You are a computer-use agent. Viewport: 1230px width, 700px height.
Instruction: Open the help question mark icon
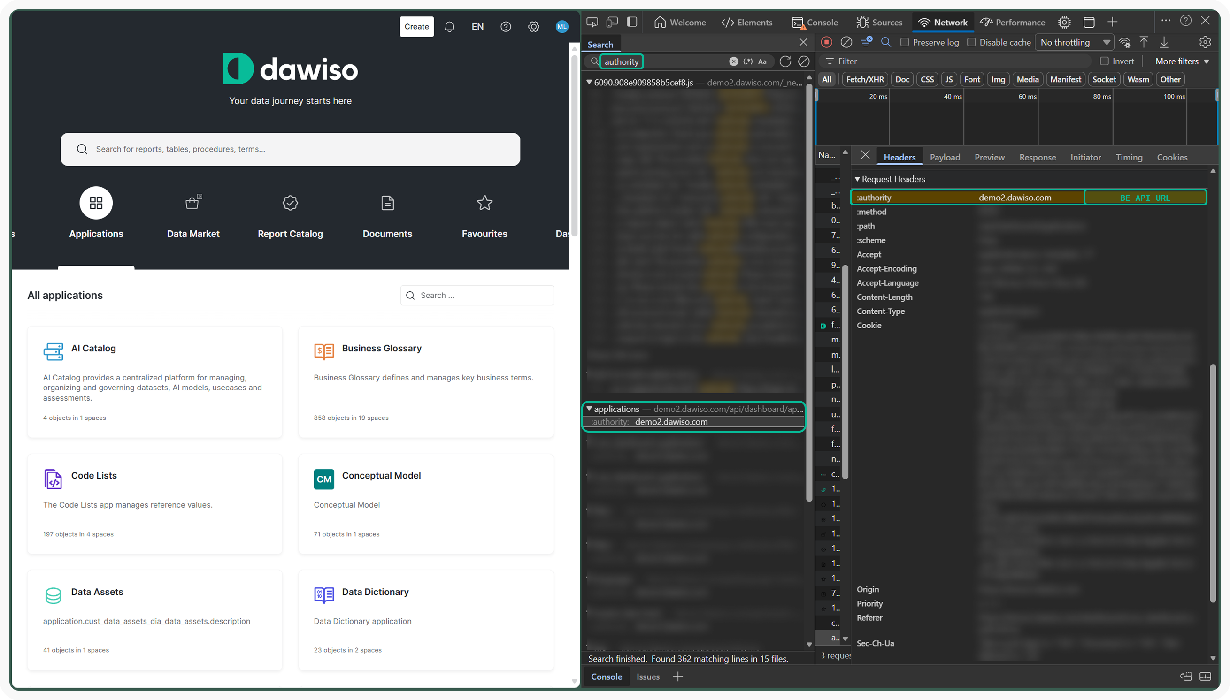(x=506, y=27)
